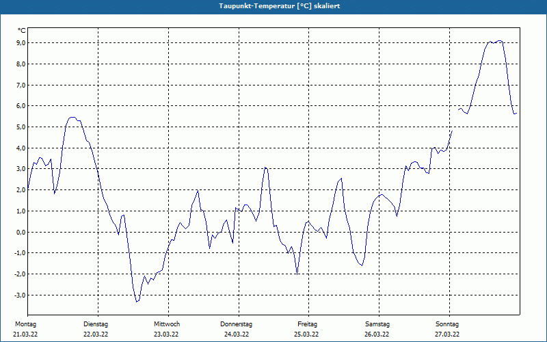Viewport: 547px width, 342px height.
Task: Click the °C unit label
Action: (x=22, y=31)
